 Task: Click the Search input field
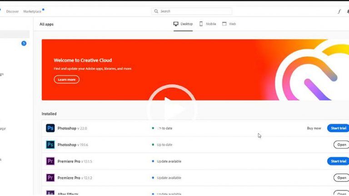[x=191, y=11]
